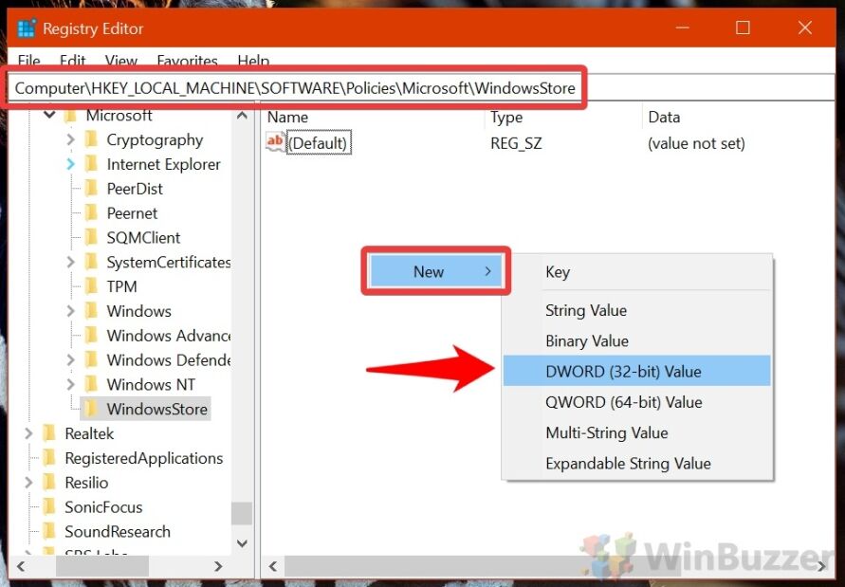The image size is (845, 587).
Task: Select the Windows Advanced key label
Action: point(169,336)
